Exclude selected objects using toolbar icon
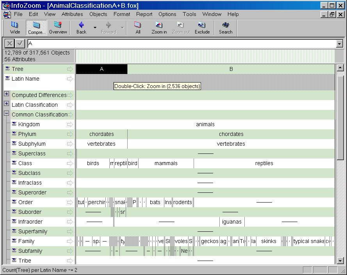The image size is (347, 275). pyautogui.click(x=202, y=28)
